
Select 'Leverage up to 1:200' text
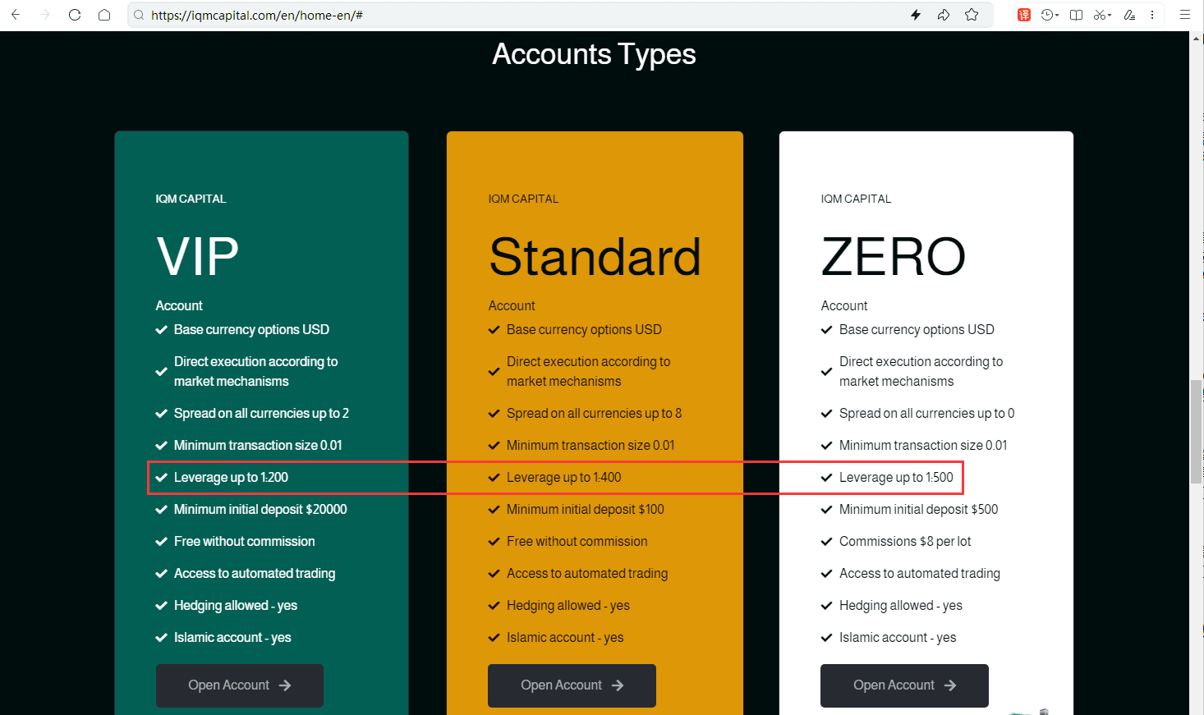pyautogui.click(x=231, y=478)
